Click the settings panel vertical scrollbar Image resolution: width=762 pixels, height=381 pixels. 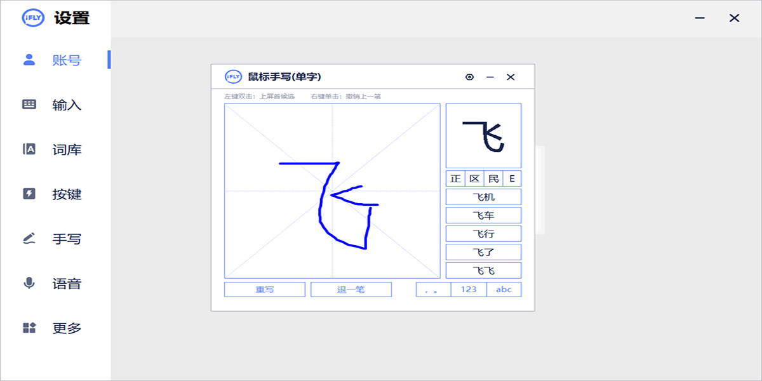(x=540, y=190)
